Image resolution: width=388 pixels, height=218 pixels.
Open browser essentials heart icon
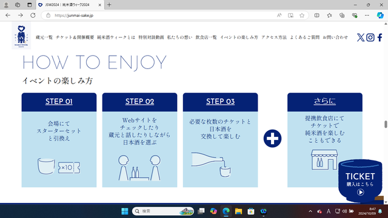[x=354, y=15]
